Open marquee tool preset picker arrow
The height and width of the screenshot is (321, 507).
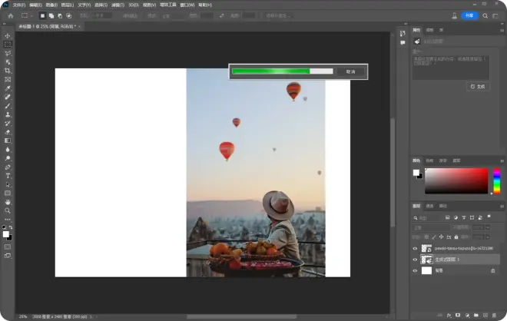[x=31, y=16]
